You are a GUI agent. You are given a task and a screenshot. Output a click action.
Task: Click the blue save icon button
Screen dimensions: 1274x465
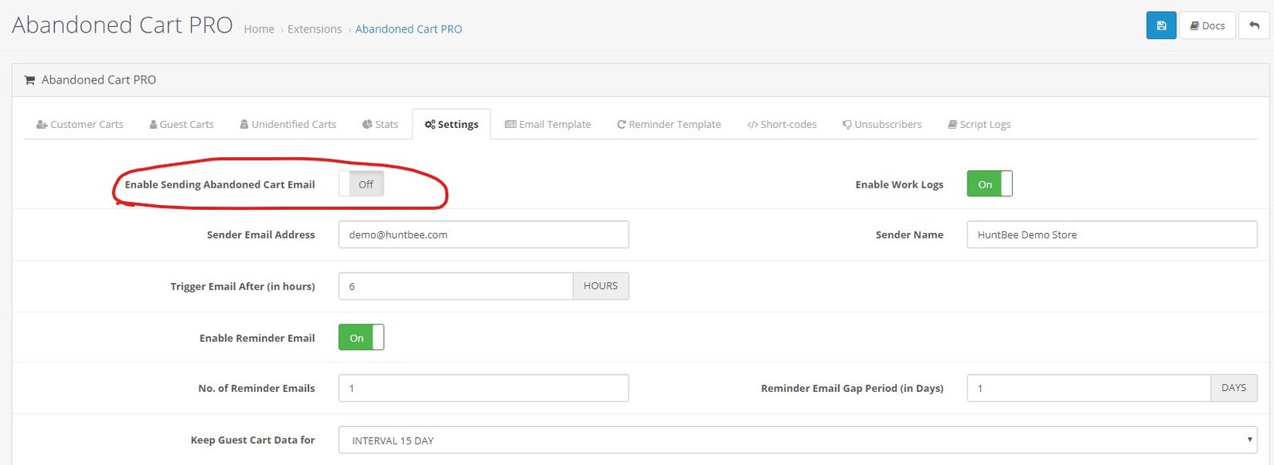[x=1161, y=25]
